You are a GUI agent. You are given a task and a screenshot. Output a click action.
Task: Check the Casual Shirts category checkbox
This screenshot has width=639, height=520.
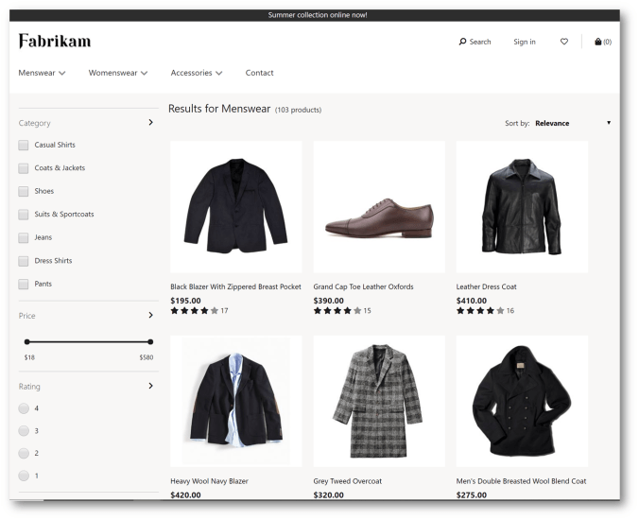pyautogui.click(x=24, y=145)
